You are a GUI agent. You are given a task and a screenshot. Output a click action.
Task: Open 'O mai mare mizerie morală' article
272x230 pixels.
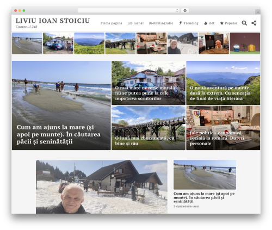pyautogui.click(x=145, y=93)
